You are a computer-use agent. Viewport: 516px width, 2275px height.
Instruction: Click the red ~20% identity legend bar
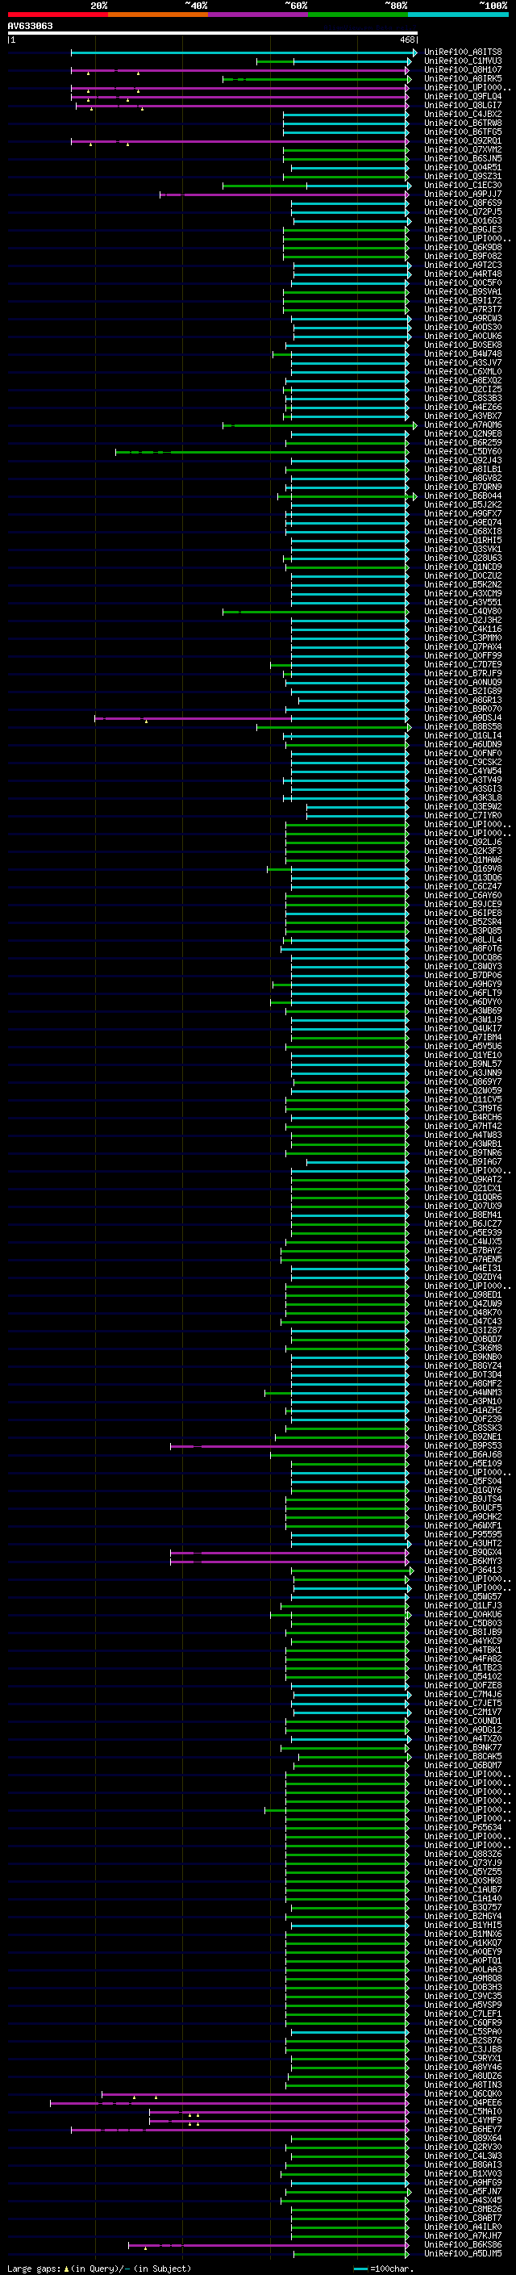tap(57, 15)
